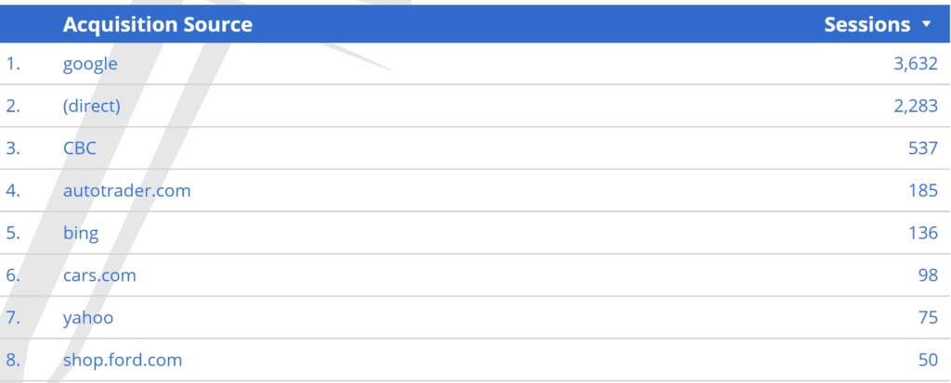The width and height of the screenshot is (951, 383).
Task: Click the 50 sessions value
Action: tap(928, 360)
